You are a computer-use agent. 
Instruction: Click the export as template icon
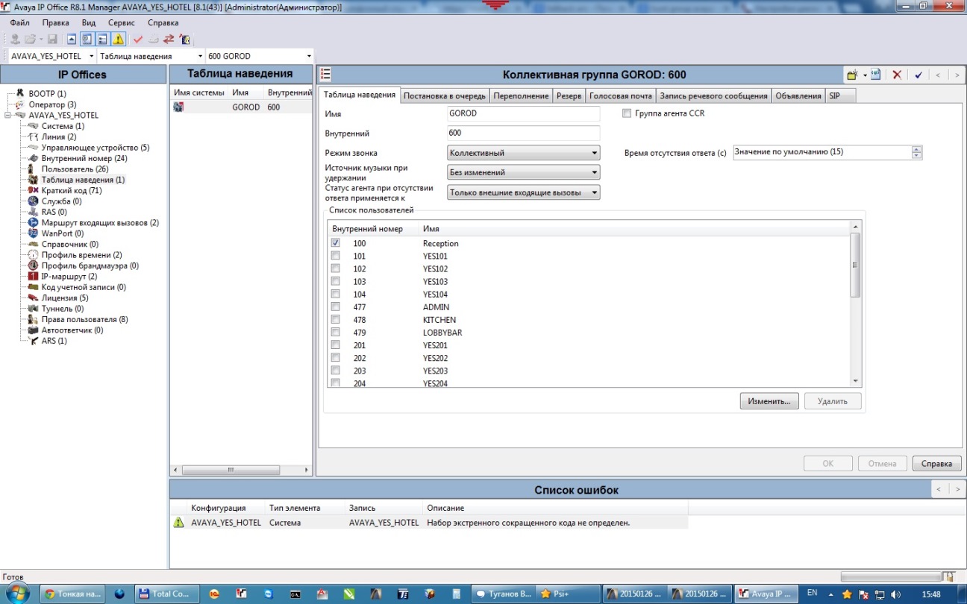click(876, 75)
